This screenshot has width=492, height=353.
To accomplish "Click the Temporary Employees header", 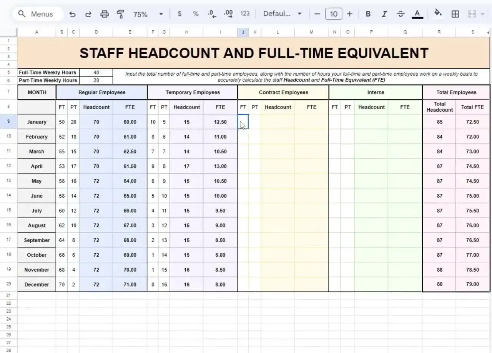I will coord(193,92).
